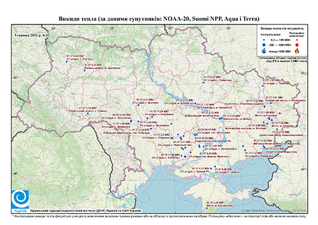Click the heat marker near Здолбунів

[x=84, y=70]
